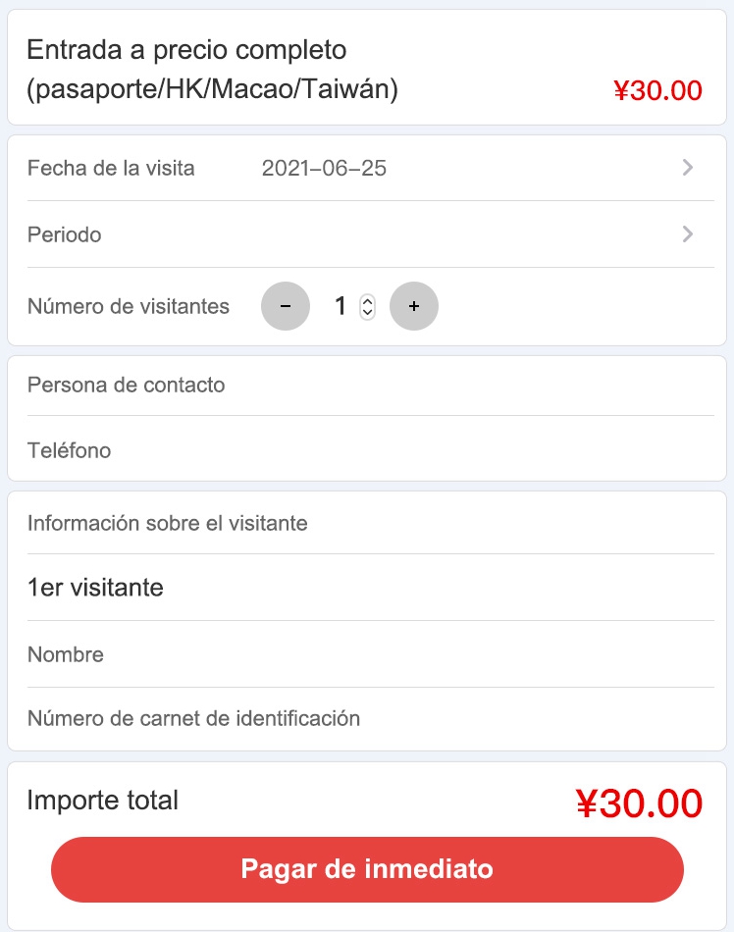Click the ticket price ¥30.00 at top
The height and width of the screenshot is (932, 734).
click(x=657, y=91)
